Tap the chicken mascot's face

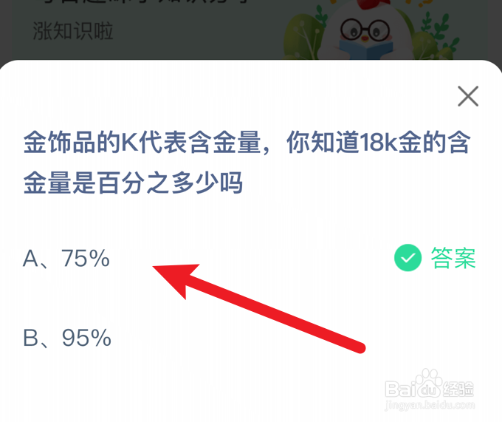tap(365, 32)
